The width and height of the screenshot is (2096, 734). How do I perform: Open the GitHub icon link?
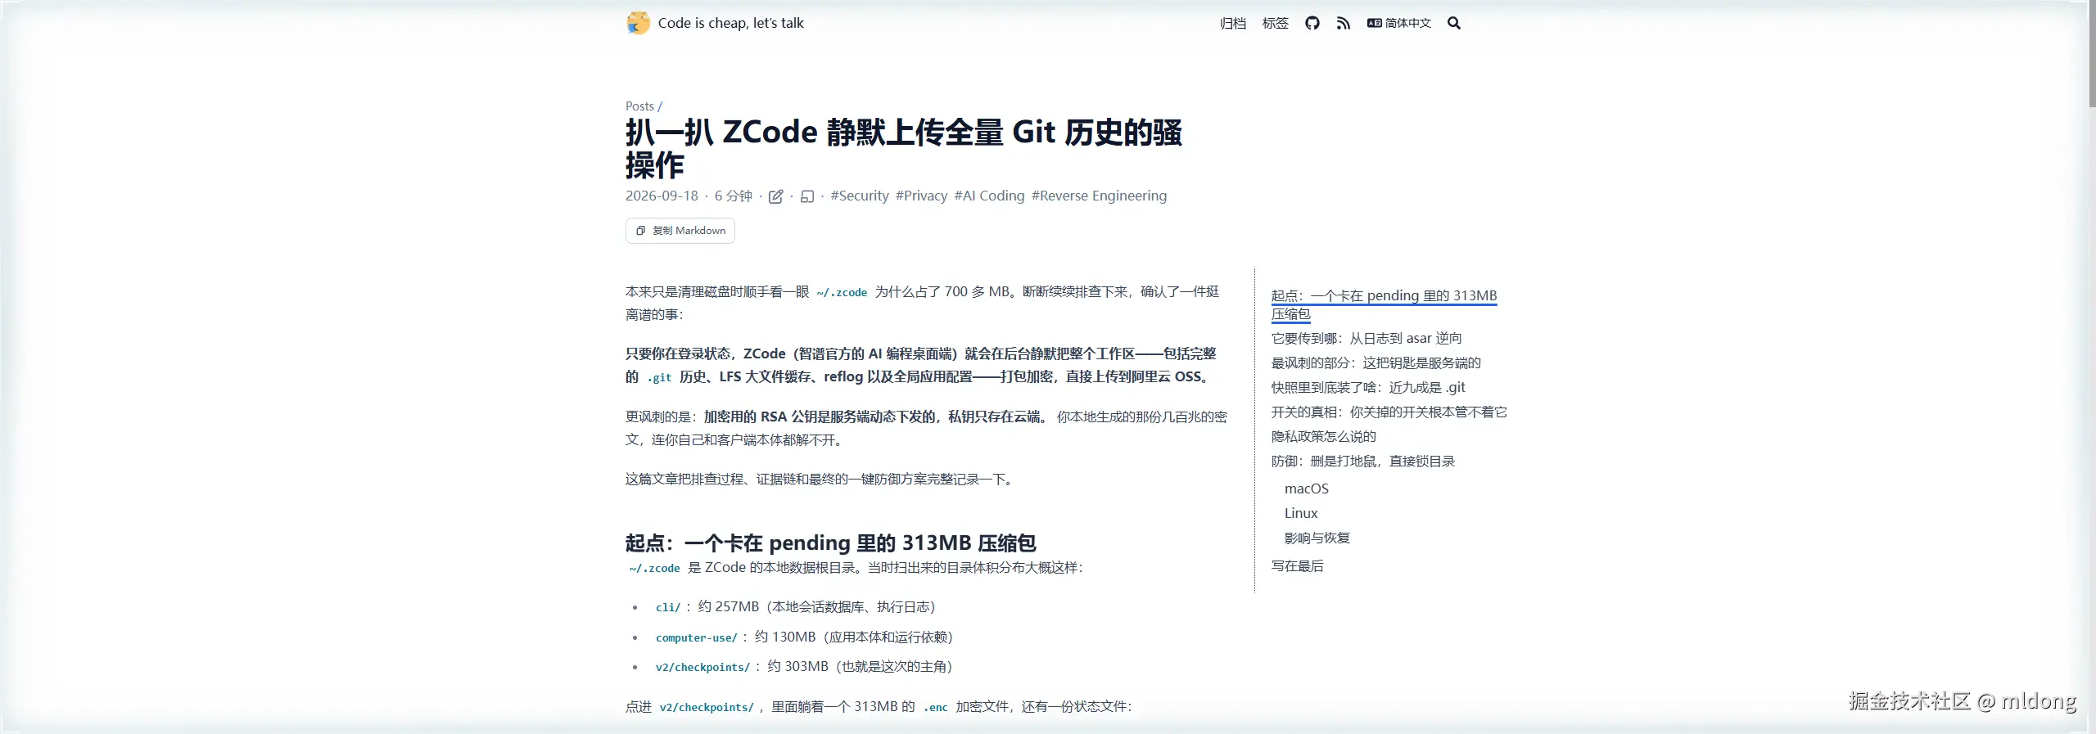pyautogui.click(x=1312, y=23)
